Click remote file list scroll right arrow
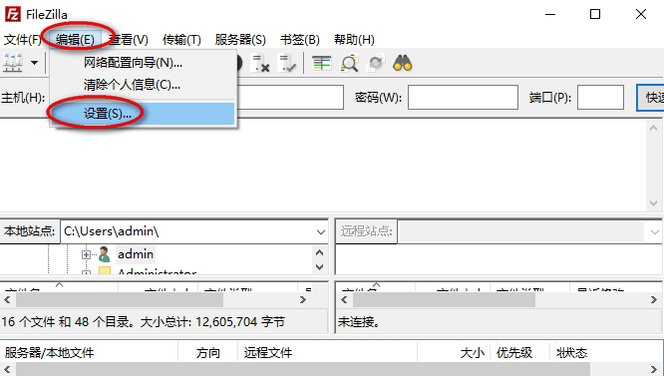Viewport: 664px width, 391px height. click(x=654, y=300)
